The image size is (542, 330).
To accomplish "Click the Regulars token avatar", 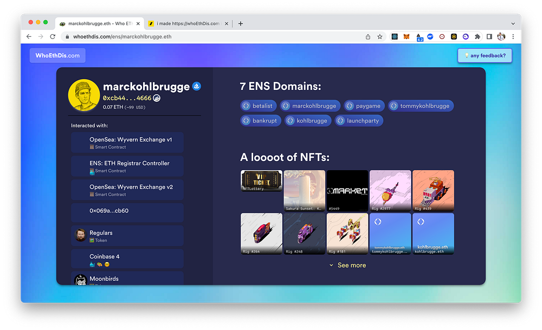I will click(x=81, y=235).
